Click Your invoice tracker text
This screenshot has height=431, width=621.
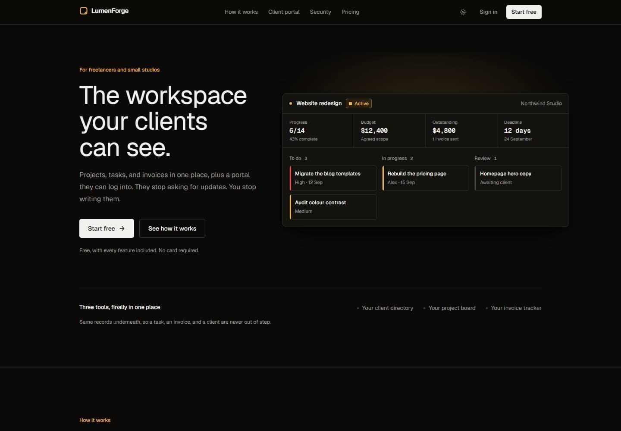click(x=516, y=308)
